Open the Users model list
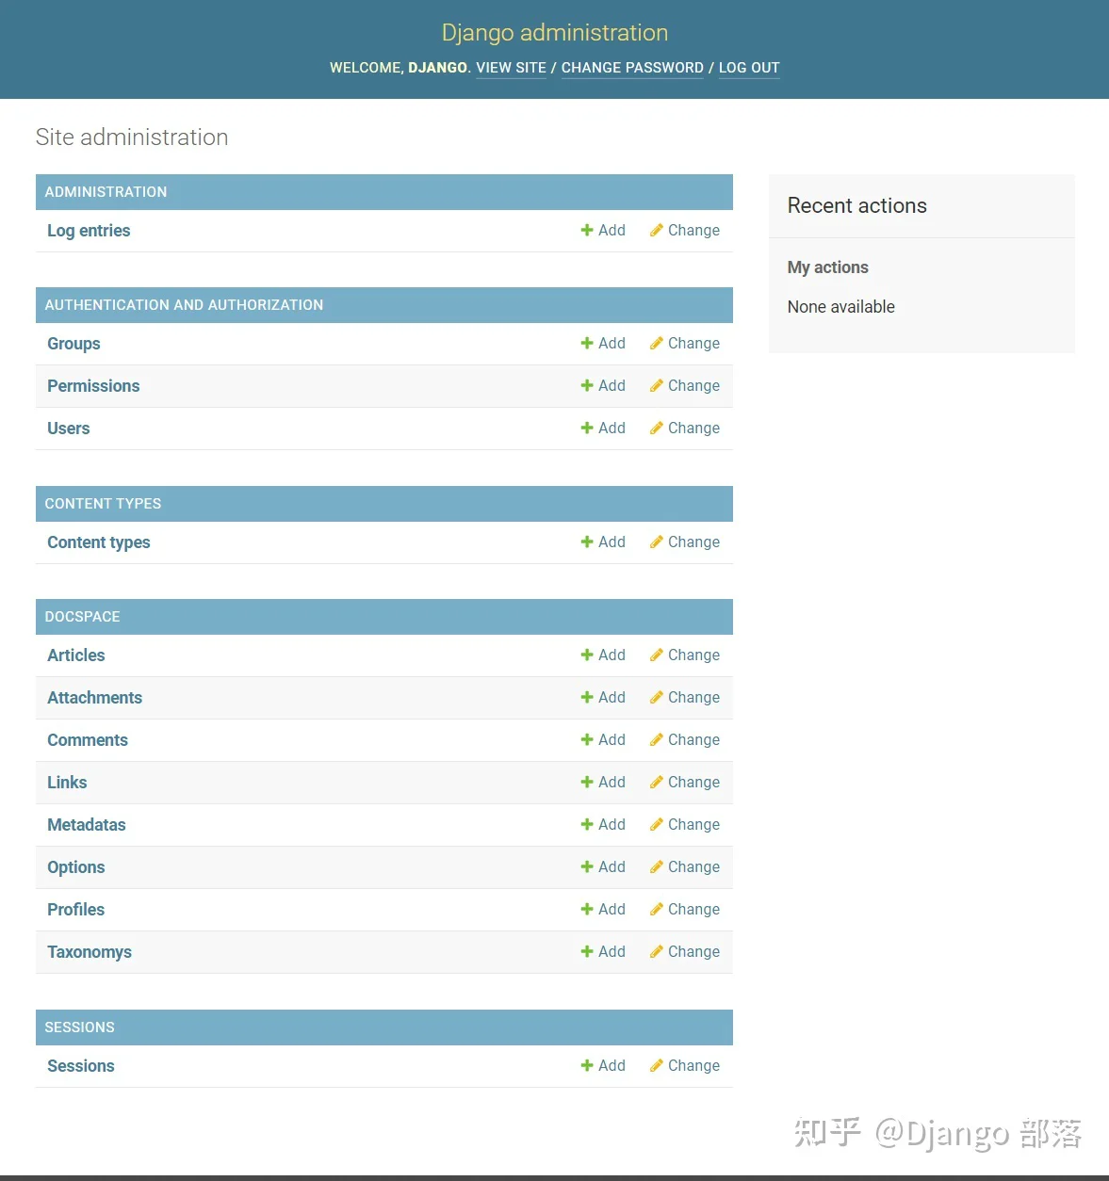Screen dimensions: 1109x1181 pyautogui.click(x=69, y=429)
